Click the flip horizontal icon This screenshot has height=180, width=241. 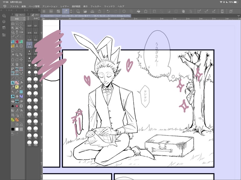pos(21,32)
